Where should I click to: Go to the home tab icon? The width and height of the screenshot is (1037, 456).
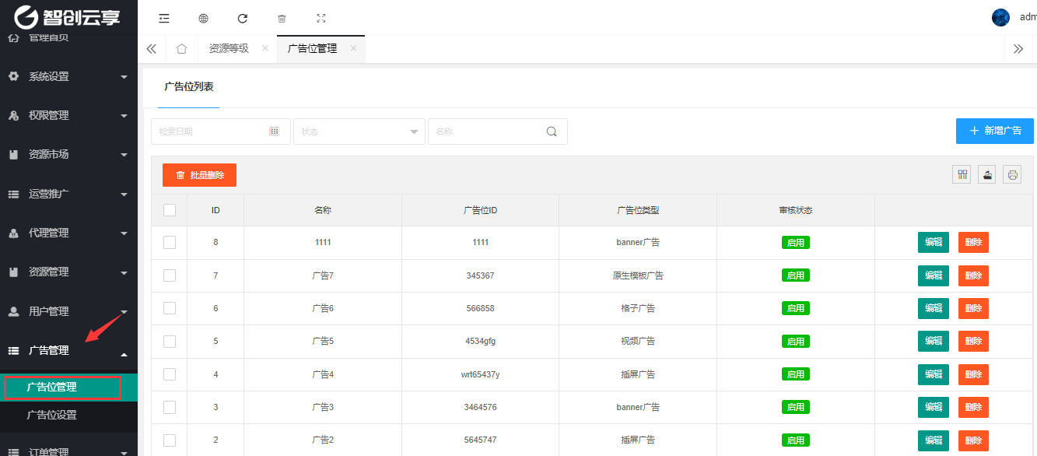pos(181,49)
